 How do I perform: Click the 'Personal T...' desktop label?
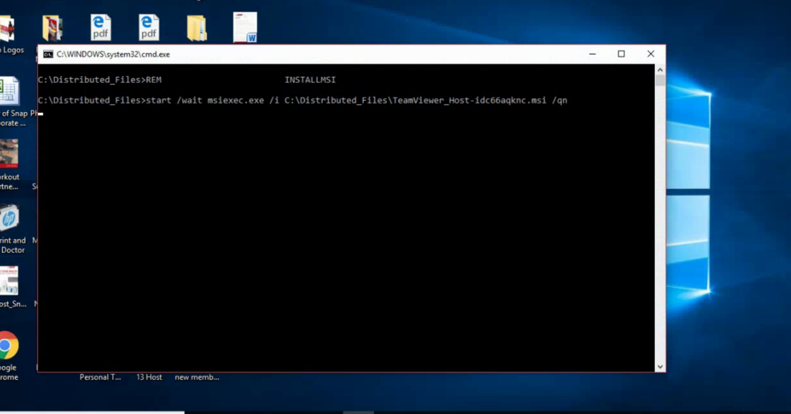100,377
